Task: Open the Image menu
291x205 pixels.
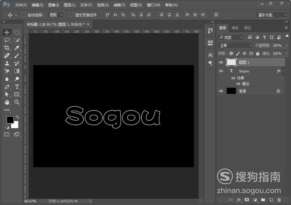Action: 53,5
